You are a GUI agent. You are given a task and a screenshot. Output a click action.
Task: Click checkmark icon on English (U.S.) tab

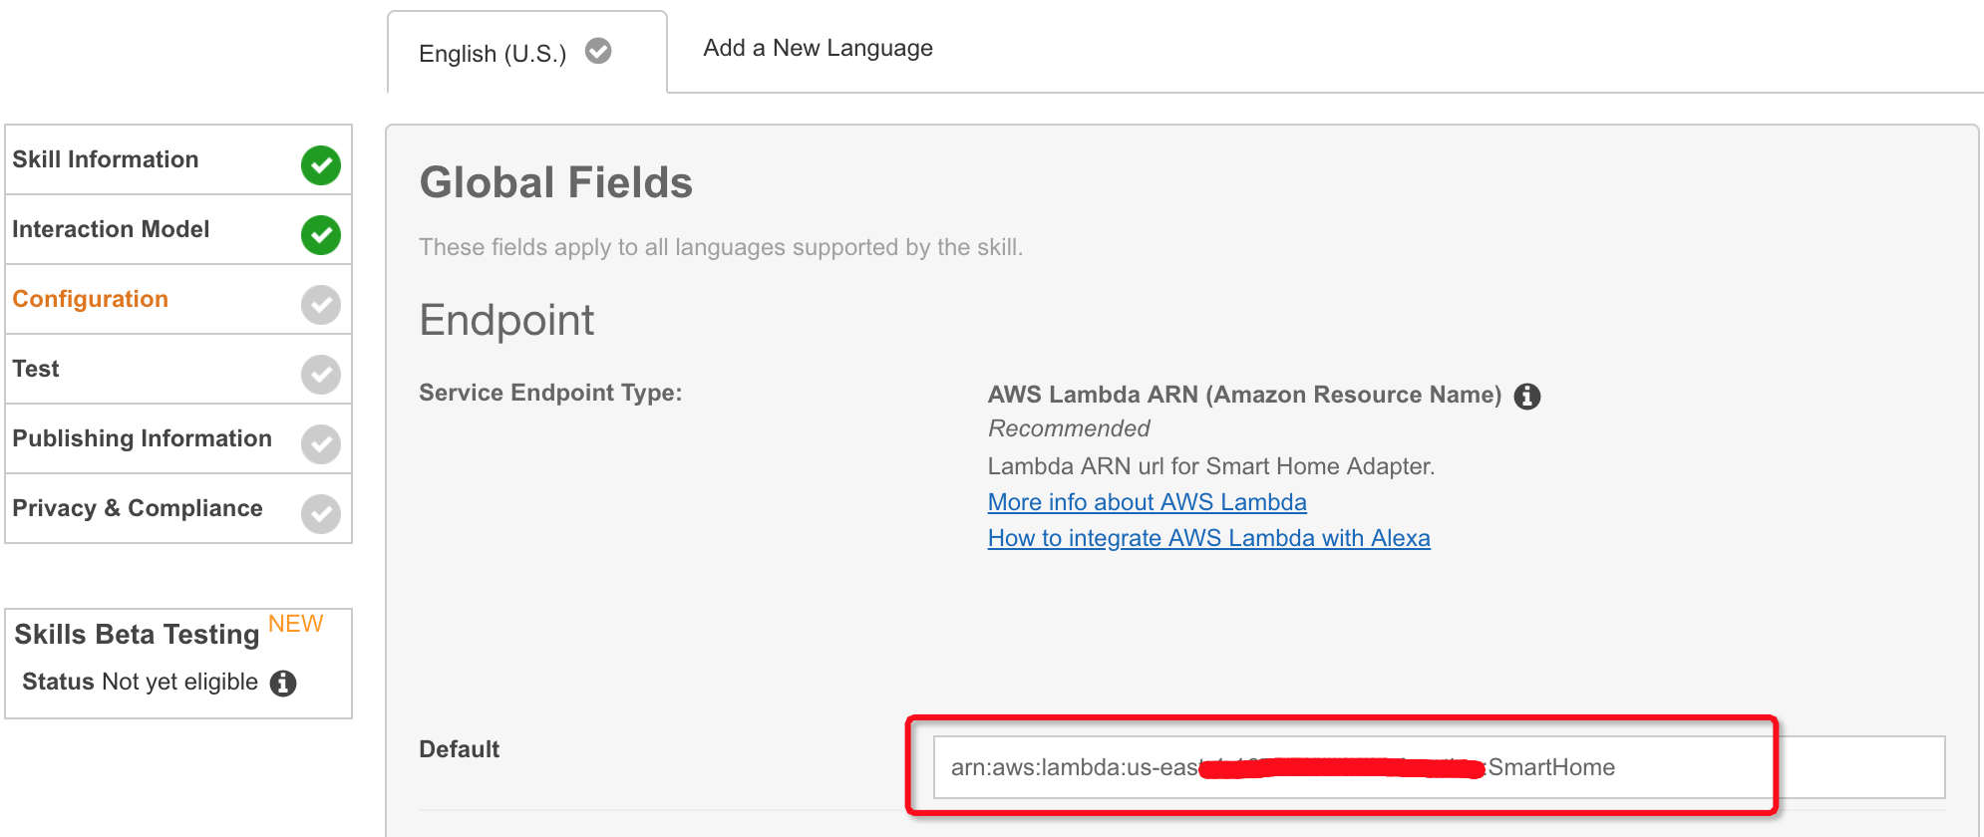tap(598, 51)
